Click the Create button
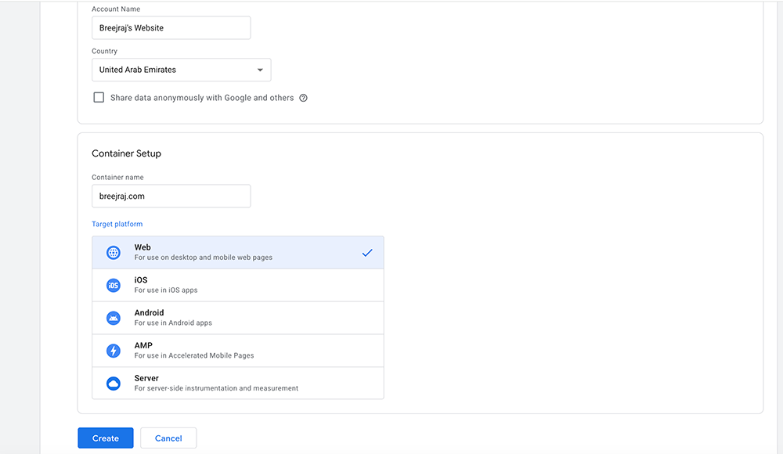 click(x=105, y=438)
